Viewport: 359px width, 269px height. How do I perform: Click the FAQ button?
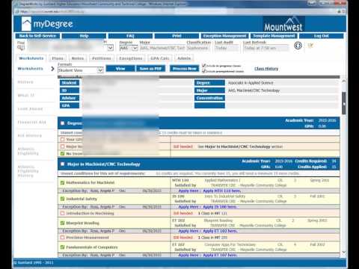130,36
